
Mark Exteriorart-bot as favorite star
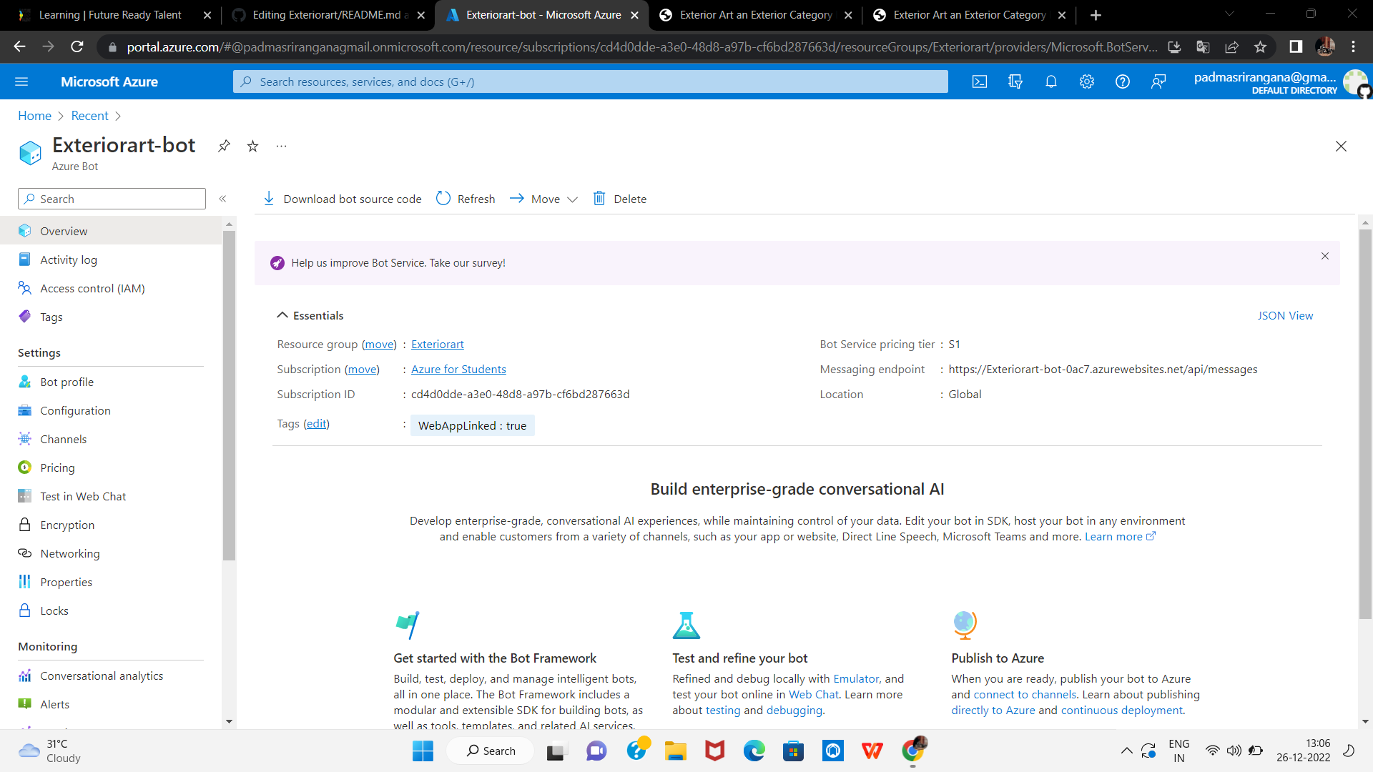click(252, 146)
